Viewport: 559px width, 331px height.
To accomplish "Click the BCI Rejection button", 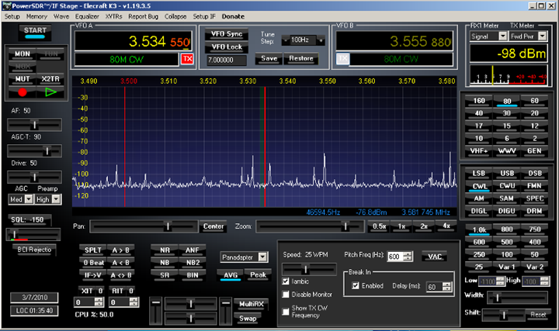I will point(34,250).
